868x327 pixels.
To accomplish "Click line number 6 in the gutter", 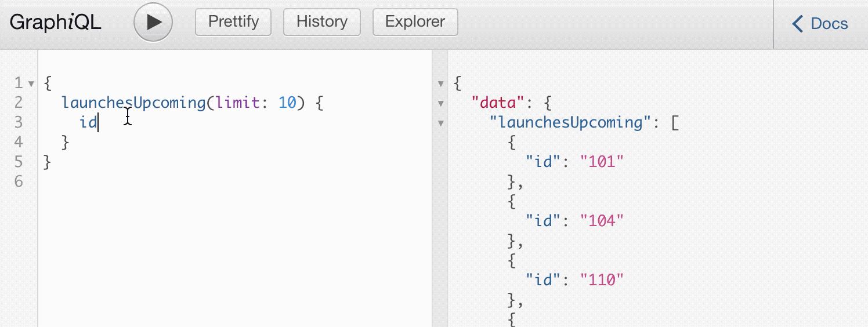I will tap(19, 181).
